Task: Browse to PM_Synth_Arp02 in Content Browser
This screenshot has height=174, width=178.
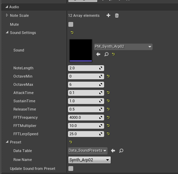Action: 107,54
